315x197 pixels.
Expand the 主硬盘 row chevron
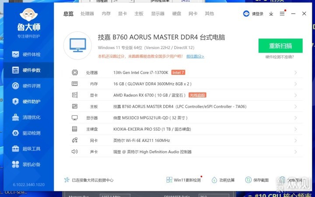[x=295, y=129]
